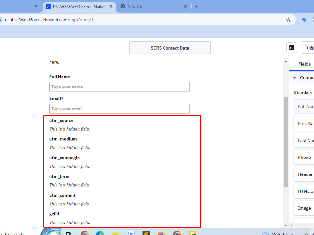Select the First Name field tile

tap(304, 124)
